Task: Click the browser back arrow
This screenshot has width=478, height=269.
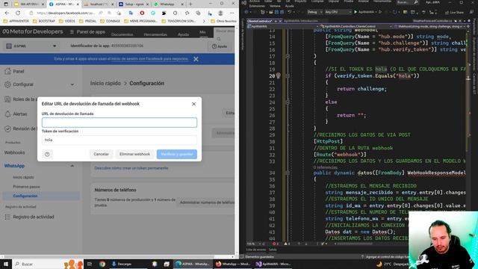Action: (7, 13)
